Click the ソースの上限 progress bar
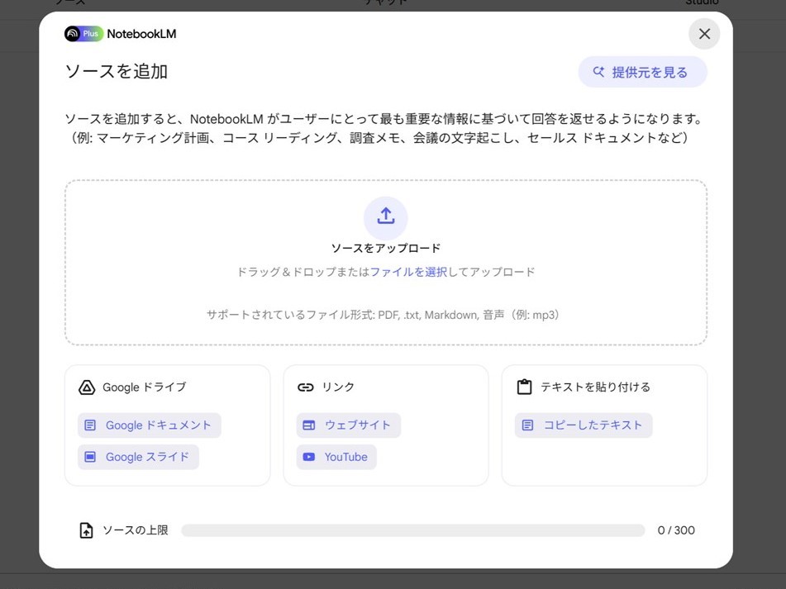The height and width of the screenshot is (589, 786). [413, 530]
